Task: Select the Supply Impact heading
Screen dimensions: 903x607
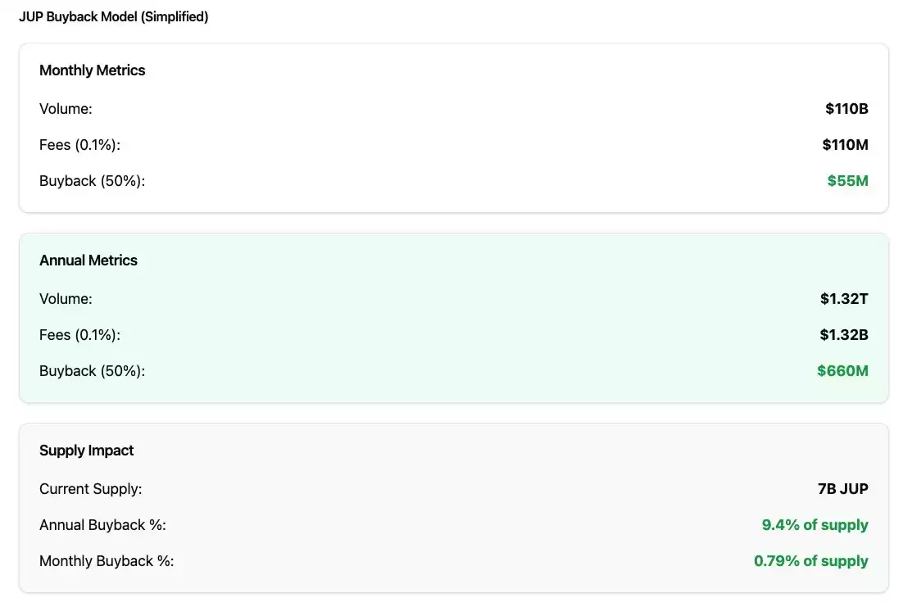Action: 86,451
